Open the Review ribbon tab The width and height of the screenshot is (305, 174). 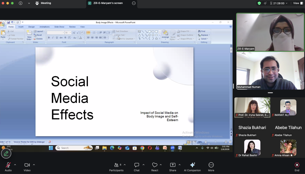[72, 27]
